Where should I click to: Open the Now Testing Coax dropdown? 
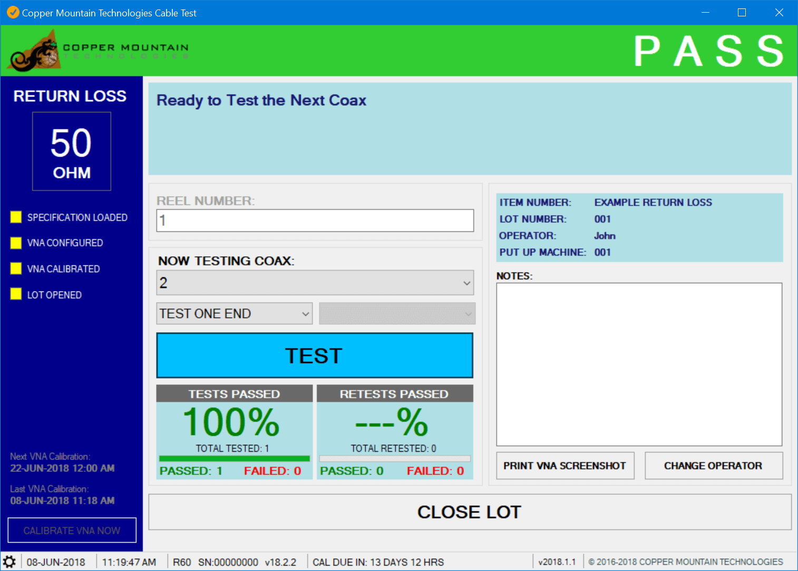pyautogui.click(x=315, y=283)
